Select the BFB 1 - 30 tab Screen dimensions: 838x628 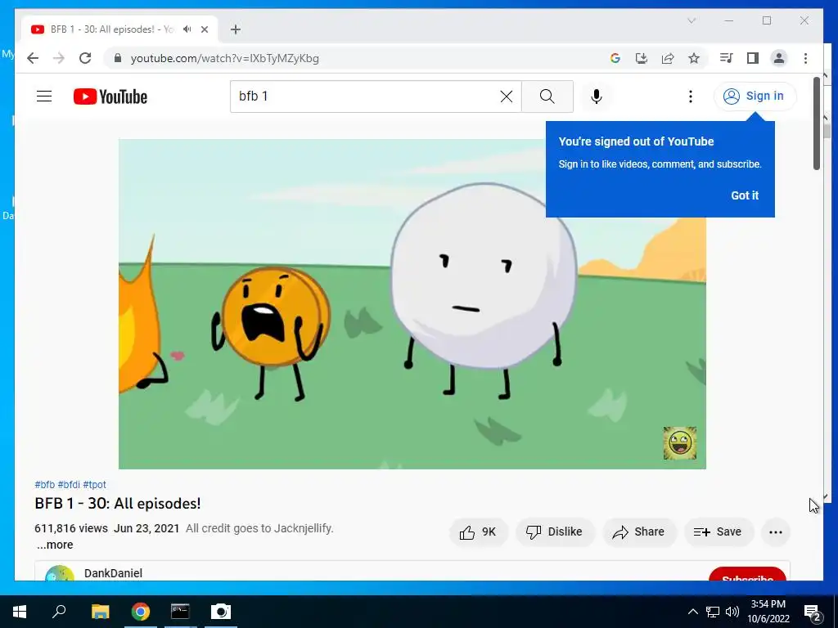120,29
